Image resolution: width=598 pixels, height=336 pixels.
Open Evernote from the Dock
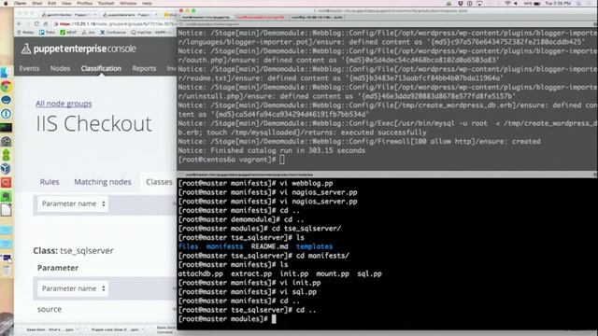point(6,196)
